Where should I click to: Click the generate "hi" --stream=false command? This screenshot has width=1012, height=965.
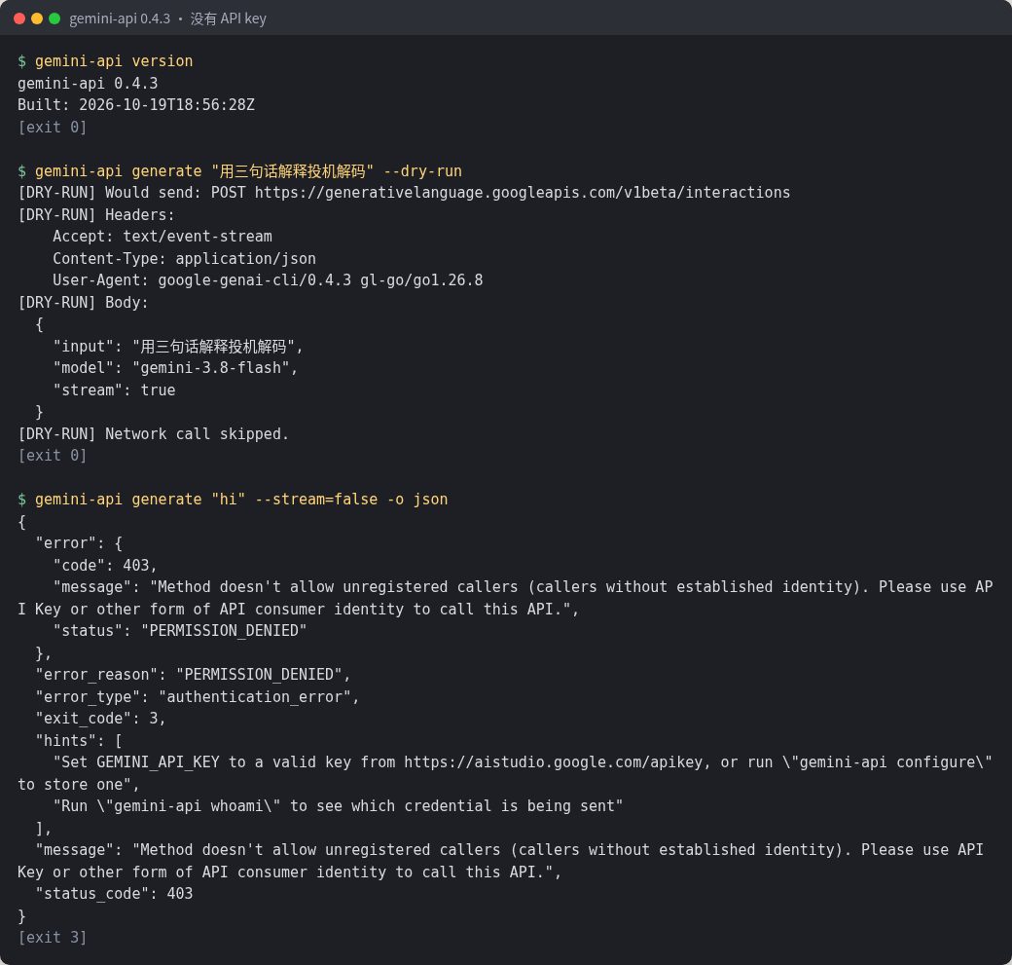coord(241,500)
